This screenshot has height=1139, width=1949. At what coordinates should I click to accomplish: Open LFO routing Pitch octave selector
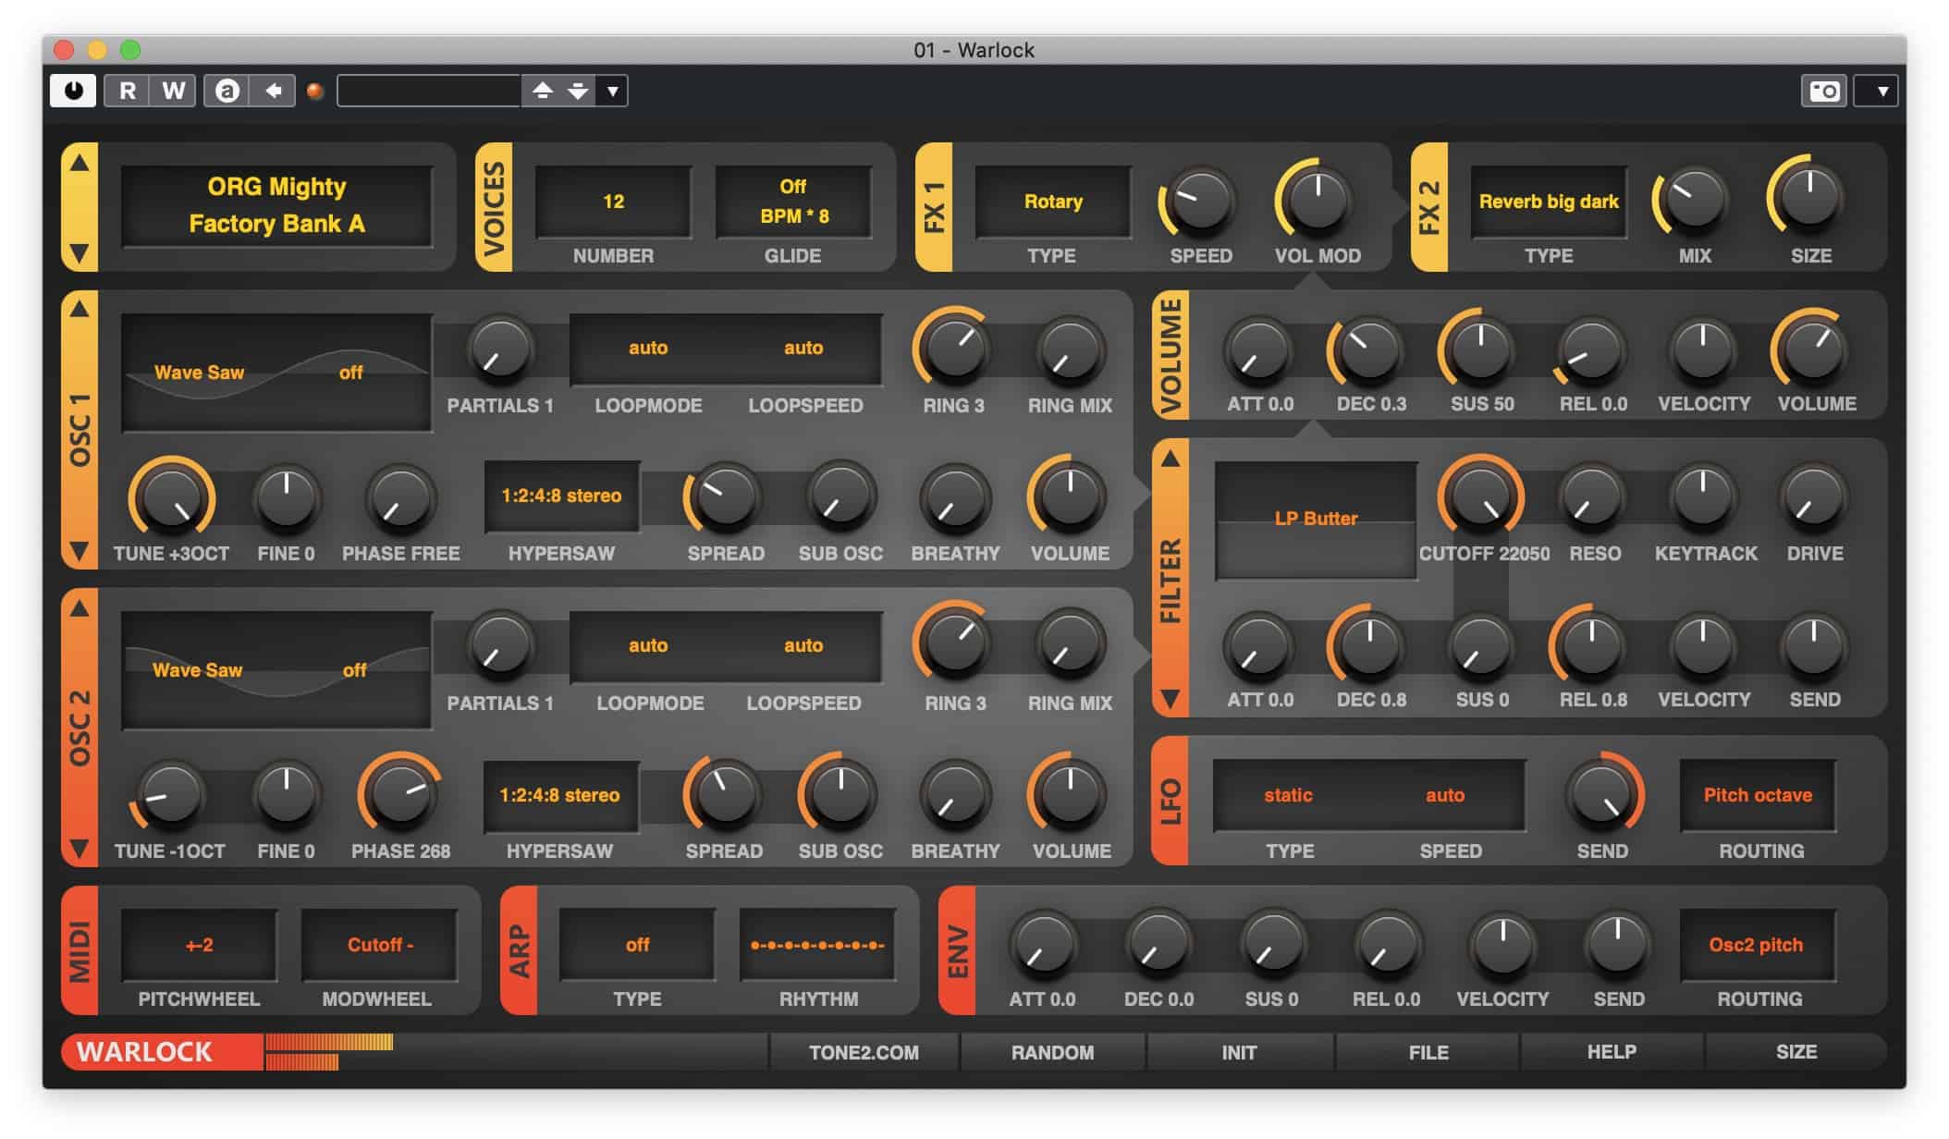tap(1758, 795)
